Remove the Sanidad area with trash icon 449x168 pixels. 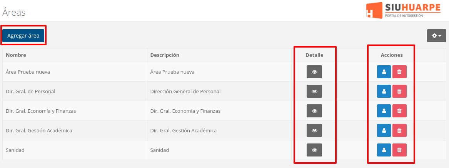[x=399, y=150]
